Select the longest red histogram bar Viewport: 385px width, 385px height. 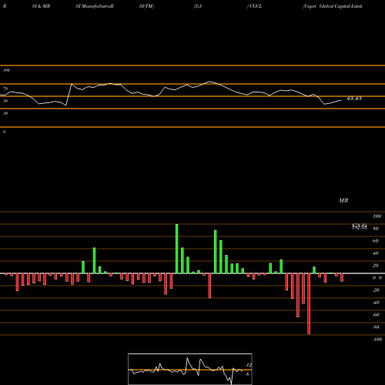click(x=309, y=303)
